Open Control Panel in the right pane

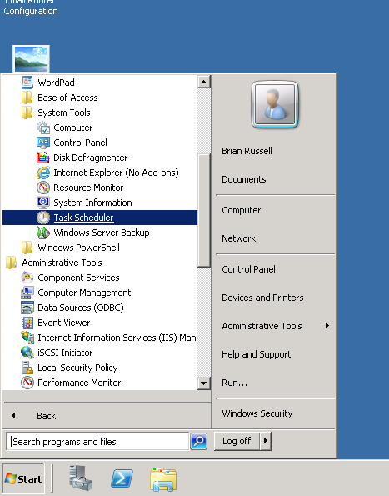(x=248, y=269)
